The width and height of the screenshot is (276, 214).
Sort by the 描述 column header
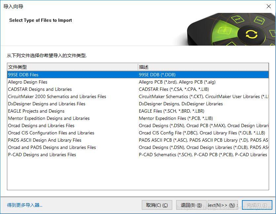tap(203, 67)
